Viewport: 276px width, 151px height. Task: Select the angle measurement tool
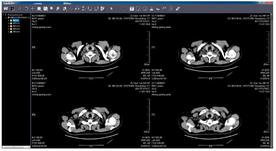pyautogui.click(x=152, y=8)
